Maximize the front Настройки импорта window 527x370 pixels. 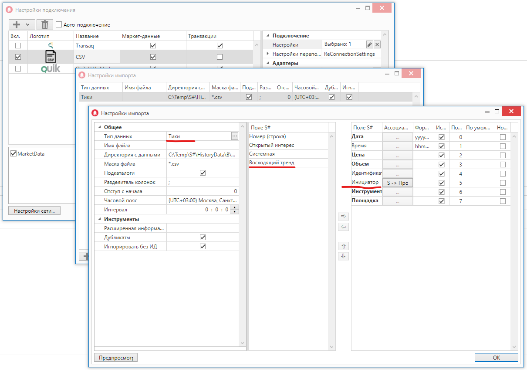[497, 112]
